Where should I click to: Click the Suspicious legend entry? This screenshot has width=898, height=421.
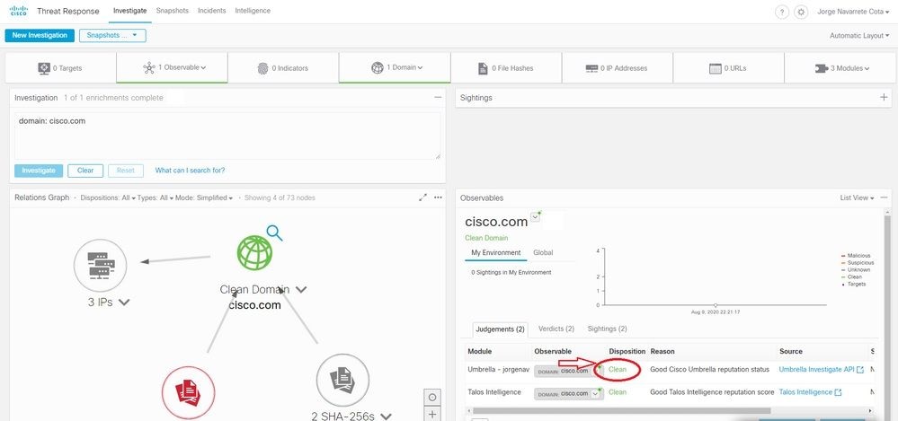(x=858, y=262)
